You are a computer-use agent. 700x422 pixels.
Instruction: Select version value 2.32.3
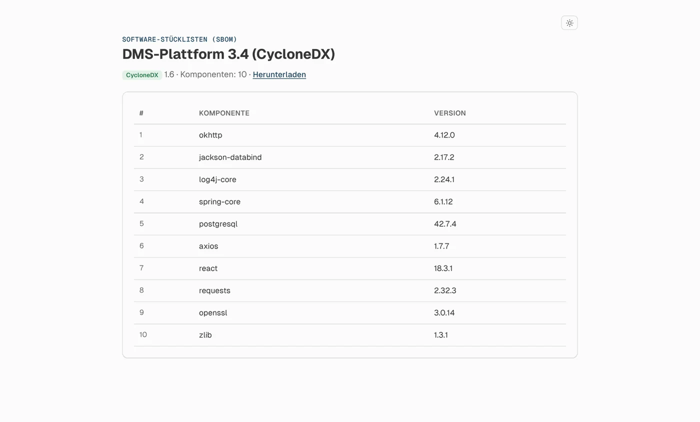(x=445, y=290)
